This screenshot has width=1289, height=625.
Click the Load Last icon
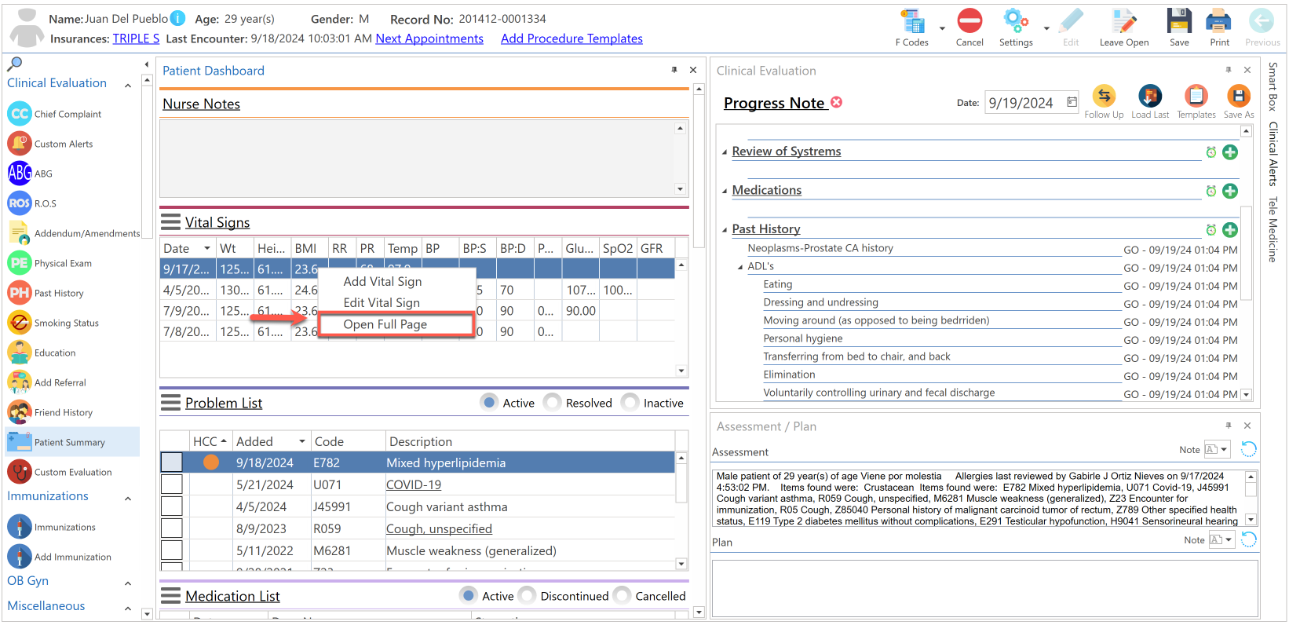(x=1150, y=96)
